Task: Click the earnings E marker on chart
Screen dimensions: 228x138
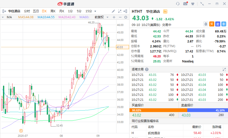Action: click(21, 131)
